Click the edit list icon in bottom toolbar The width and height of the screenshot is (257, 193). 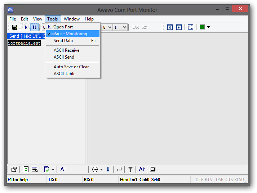click(35, 169)
